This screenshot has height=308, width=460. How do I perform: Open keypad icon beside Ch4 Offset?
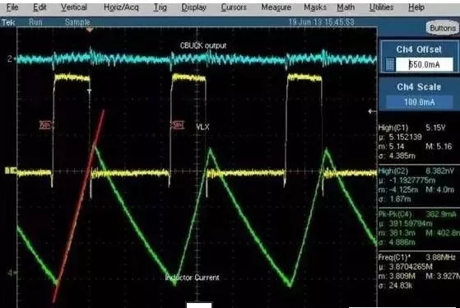coord(389,64)
